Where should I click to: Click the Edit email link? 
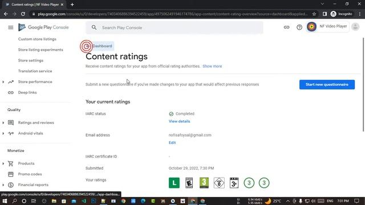[x=172, y=143]
